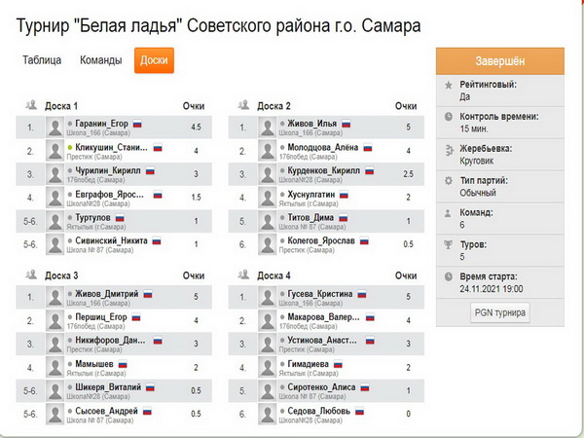The width and height of the screenshot is (584, 438).
Task: Click the avatar of Живов_Илья
Action: pos(268,127)
